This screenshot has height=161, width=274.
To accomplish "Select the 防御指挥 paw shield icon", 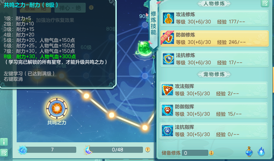I will (x=167, y=110).
